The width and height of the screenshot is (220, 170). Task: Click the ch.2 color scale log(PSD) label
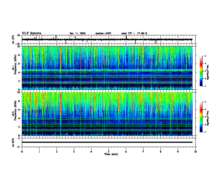click(x=208, y=118)
